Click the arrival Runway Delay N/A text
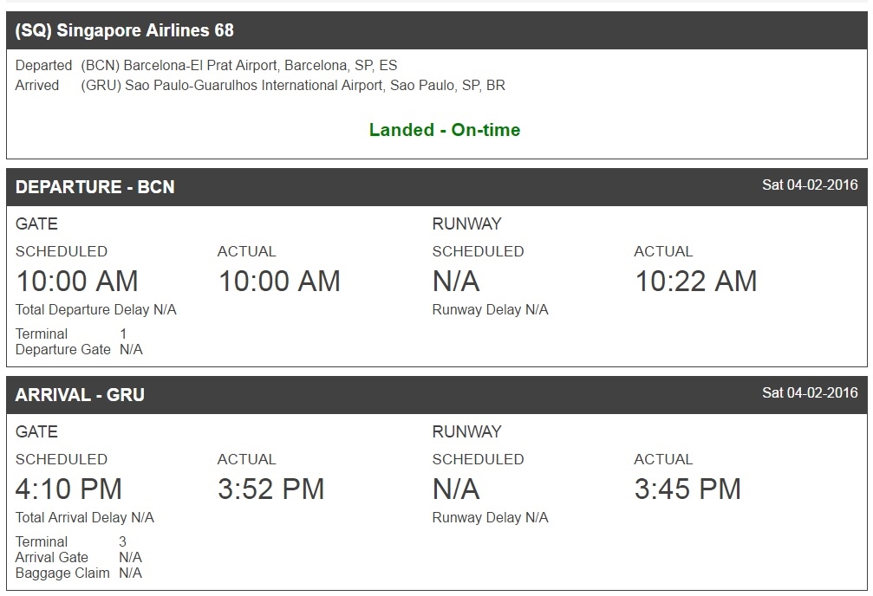Image resolution: width=873 pixels, height=596 pixels. point(490,517)
